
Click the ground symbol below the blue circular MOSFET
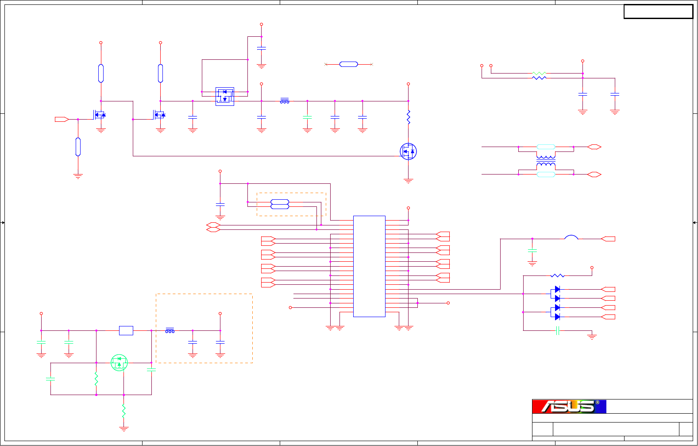pos(408,181)
